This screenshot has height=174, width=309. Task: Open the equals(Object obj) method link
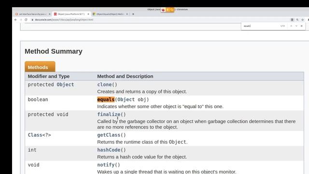[106, 100]
